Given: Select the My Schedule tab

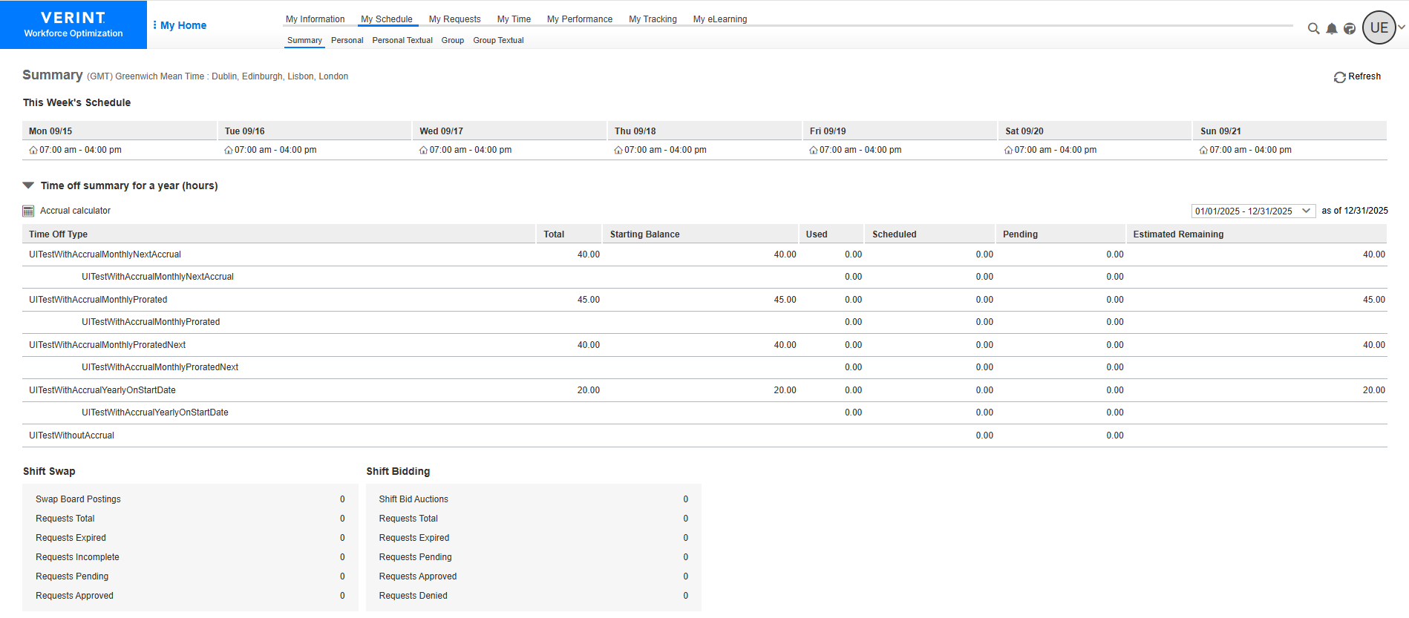Looking at the screenshot, I should point(387,19).
